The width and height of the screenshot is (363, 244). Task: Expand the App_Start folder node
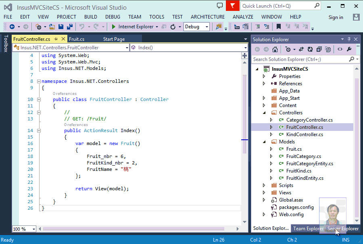(264, 98)
